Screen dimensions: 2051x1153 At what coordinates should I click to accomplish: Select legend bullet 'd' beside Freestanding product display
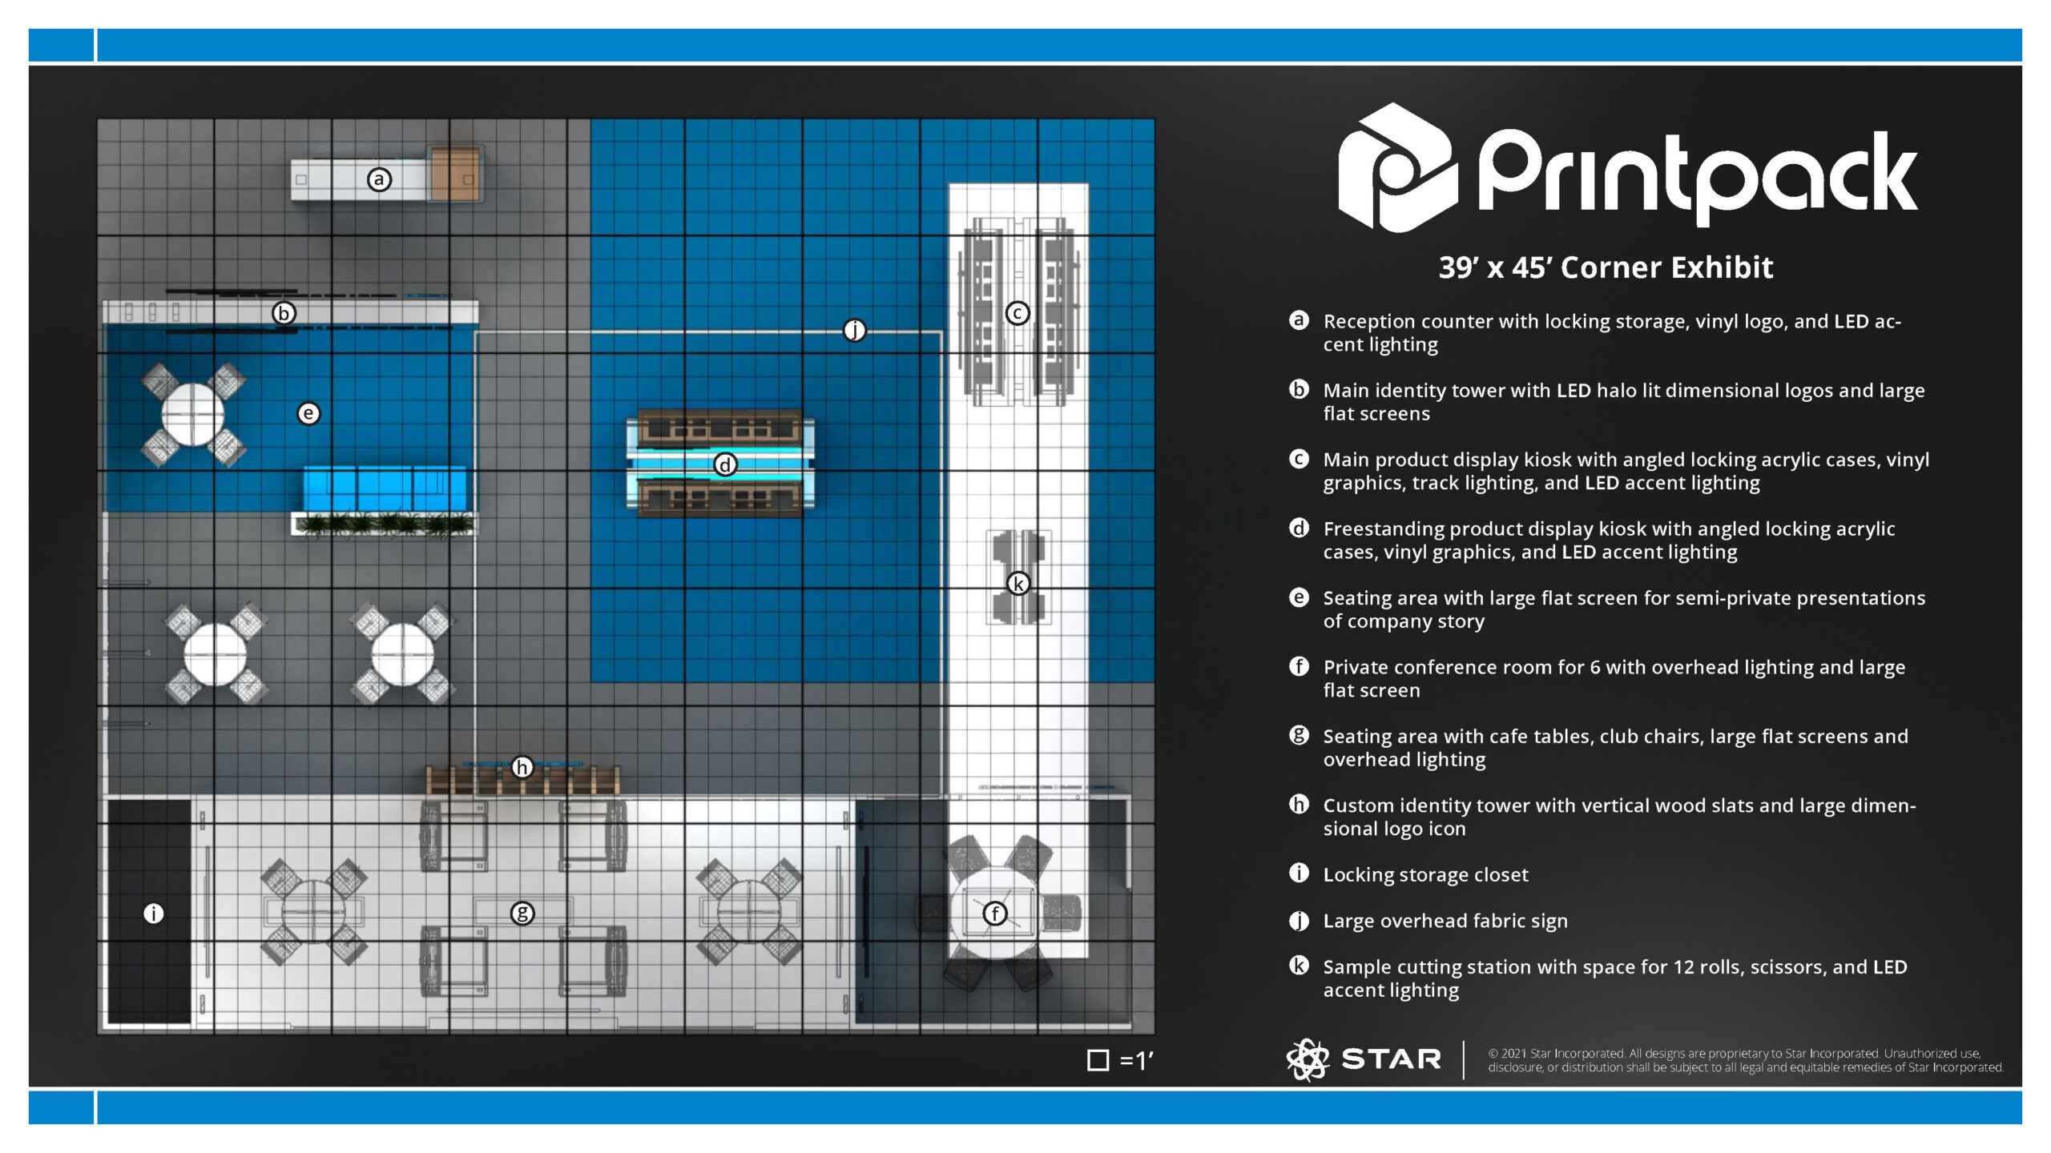pos(1299,528)
